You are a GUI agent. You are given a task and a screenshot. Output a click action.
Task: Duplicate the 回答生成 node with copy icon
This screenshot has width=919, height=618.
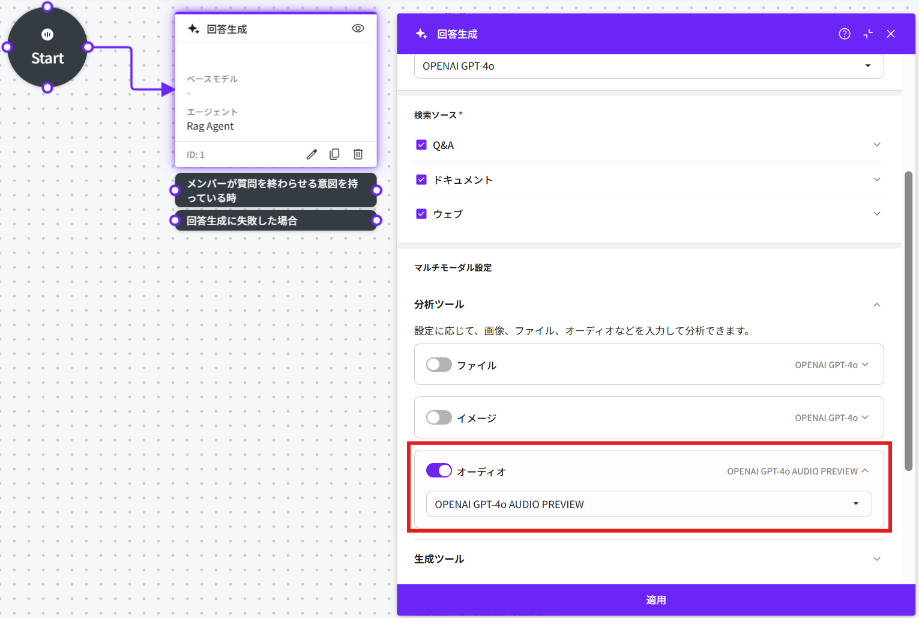334,154
